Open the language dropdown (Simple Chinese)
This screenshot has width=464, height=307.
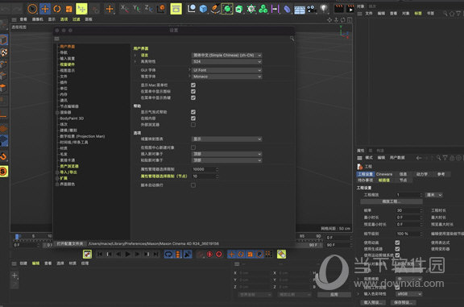226,56
